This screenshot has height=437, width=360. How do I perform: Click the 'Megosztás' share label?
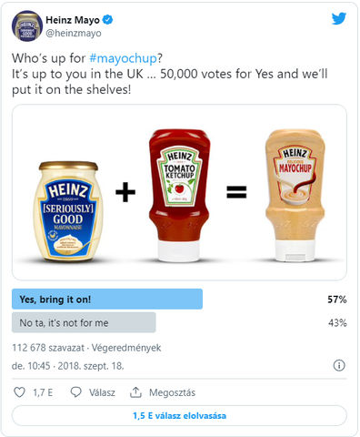point(172,392)
